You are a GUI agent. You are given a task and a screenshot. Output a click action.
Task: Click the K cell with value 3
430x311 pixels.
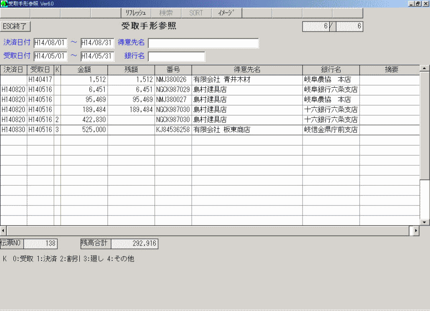click(57, 130)
